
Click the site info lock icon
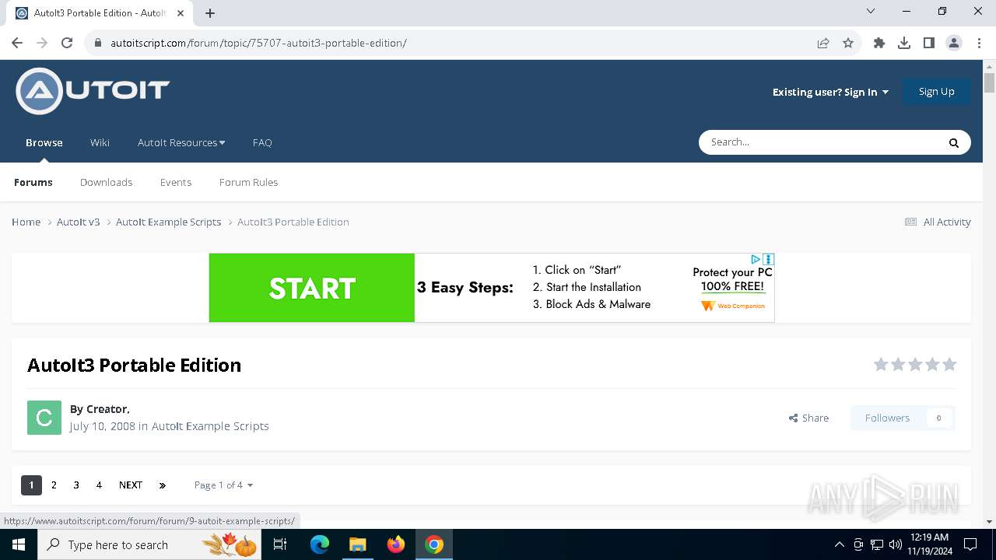(98, 43)
